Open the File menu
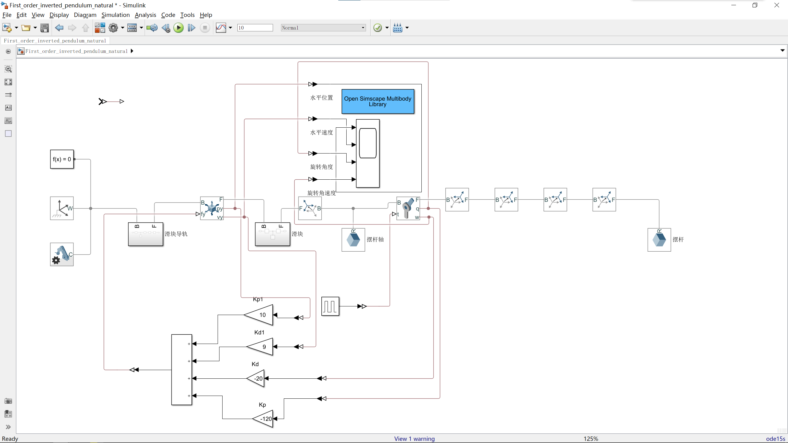This screenshot has height=443, width=788. pyautogui.click(x=7, y=15)
